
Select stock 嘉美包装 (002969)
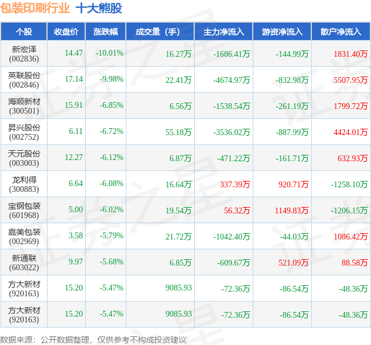click(24, 237)
